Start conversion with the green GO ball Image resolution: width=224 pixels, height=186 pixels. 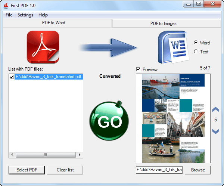click(x=109, y=121)
